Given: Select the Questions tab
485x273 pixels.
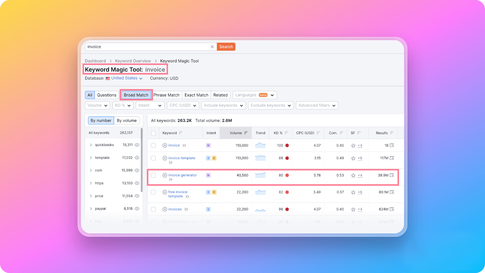Looking at the screenshot, I should click(107, 95).
